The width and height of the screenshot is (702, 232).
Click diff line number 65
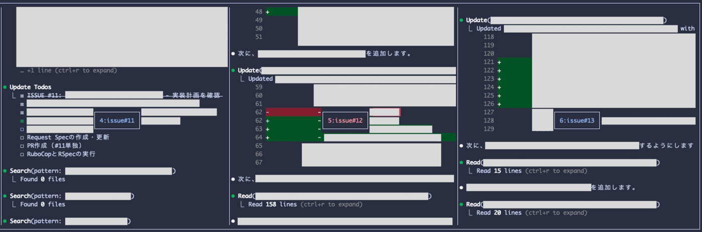tap(259, 145)
